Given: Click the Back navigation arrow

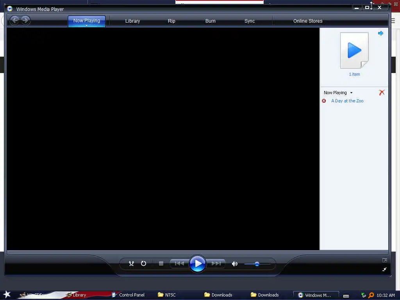Looking at the screenshot, I should (x=15, y=20).
